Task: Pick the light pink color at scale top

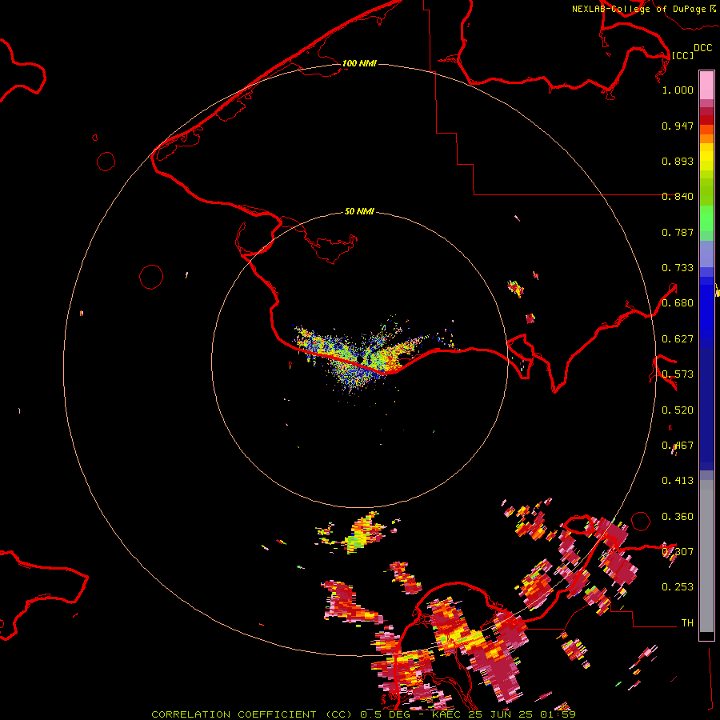Action: 706,86
